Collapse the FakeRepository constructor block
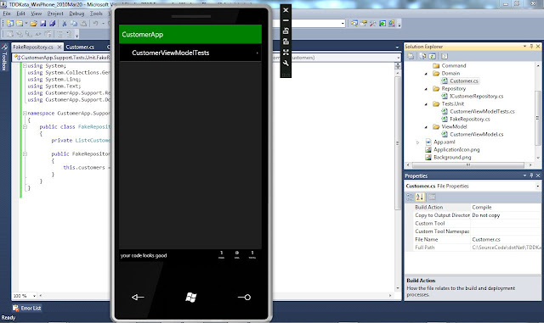The image size is (544, 323). tap(25, 153)
